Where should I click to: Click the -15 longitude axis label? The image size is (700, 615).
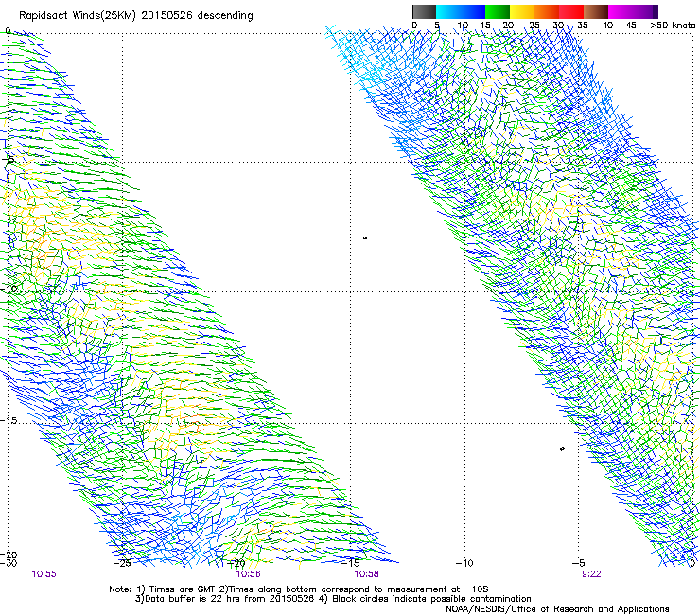350,563
